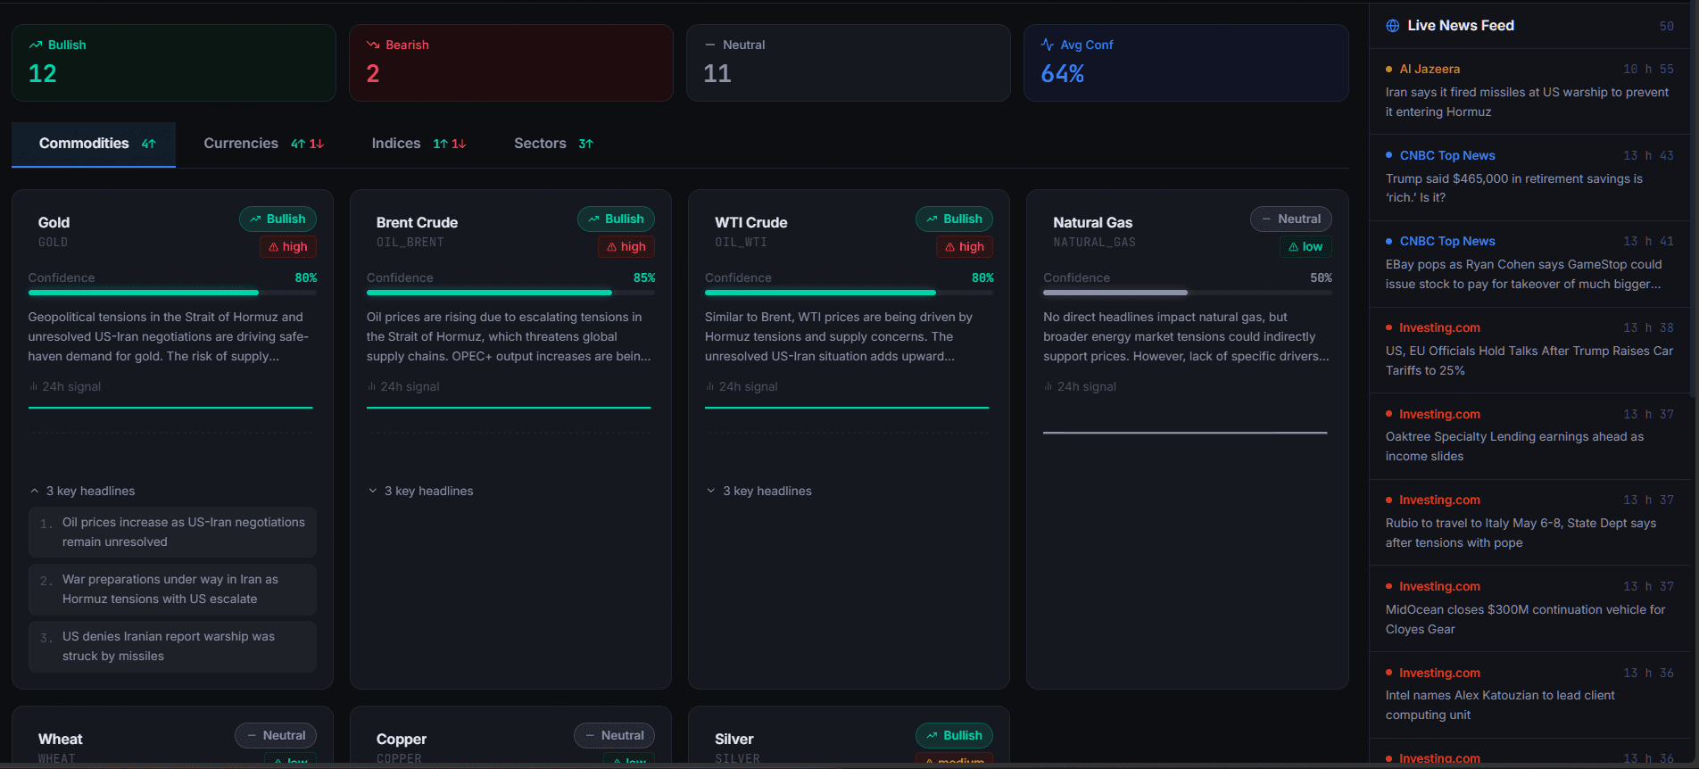Click the warning triangle in Gold's high badge

coord(273,247)
